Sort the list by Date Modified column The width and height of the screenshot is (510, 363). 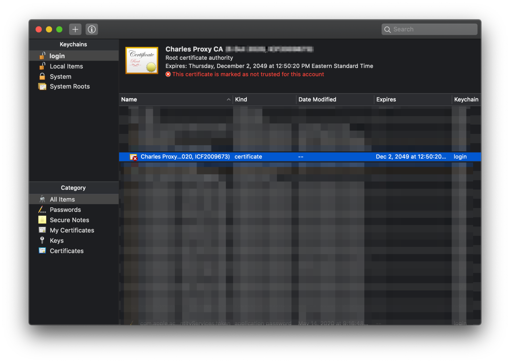(335, 99)
